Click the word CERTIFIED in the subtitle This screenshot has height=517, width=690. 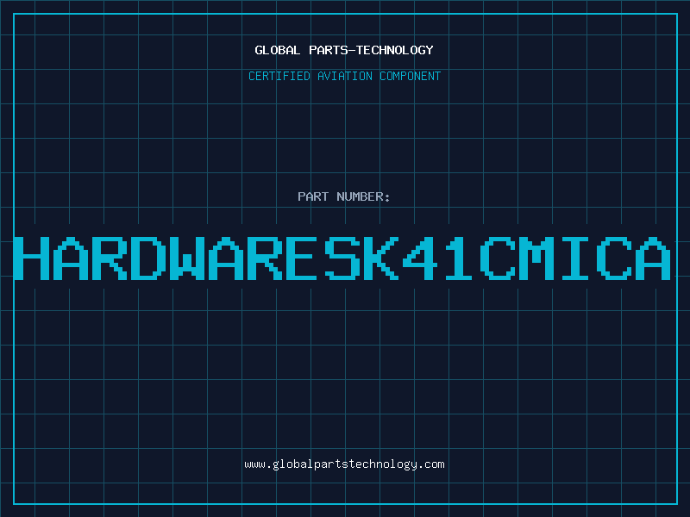coord(279,76)
